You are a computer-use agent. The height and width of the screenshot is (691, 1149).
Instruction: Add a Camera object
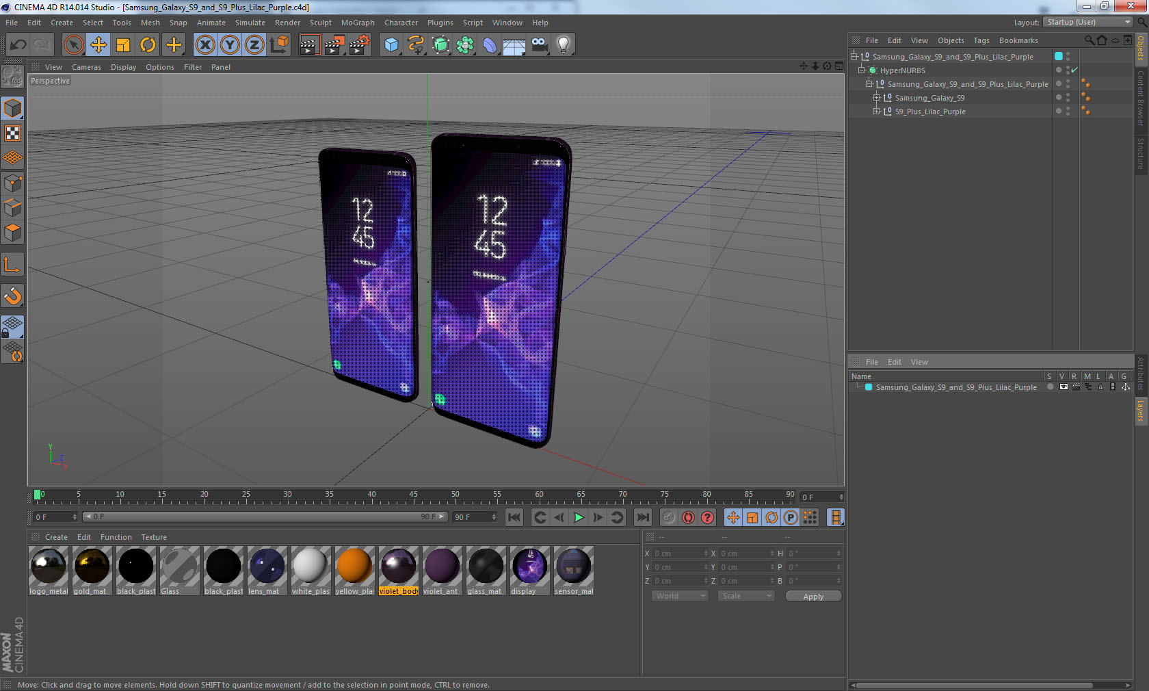pos(539,45)
